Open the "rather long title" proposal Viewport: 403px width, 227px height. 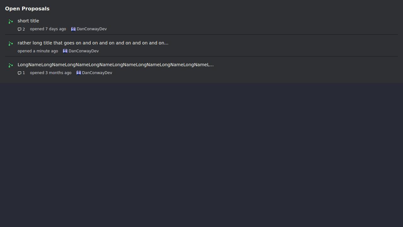tap(93, 43)
